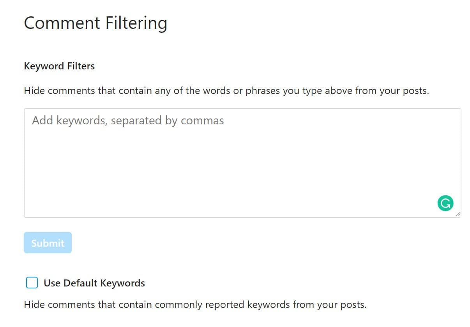
Task: Click the 'Use Default Keywords' label text
Action: 94,283
